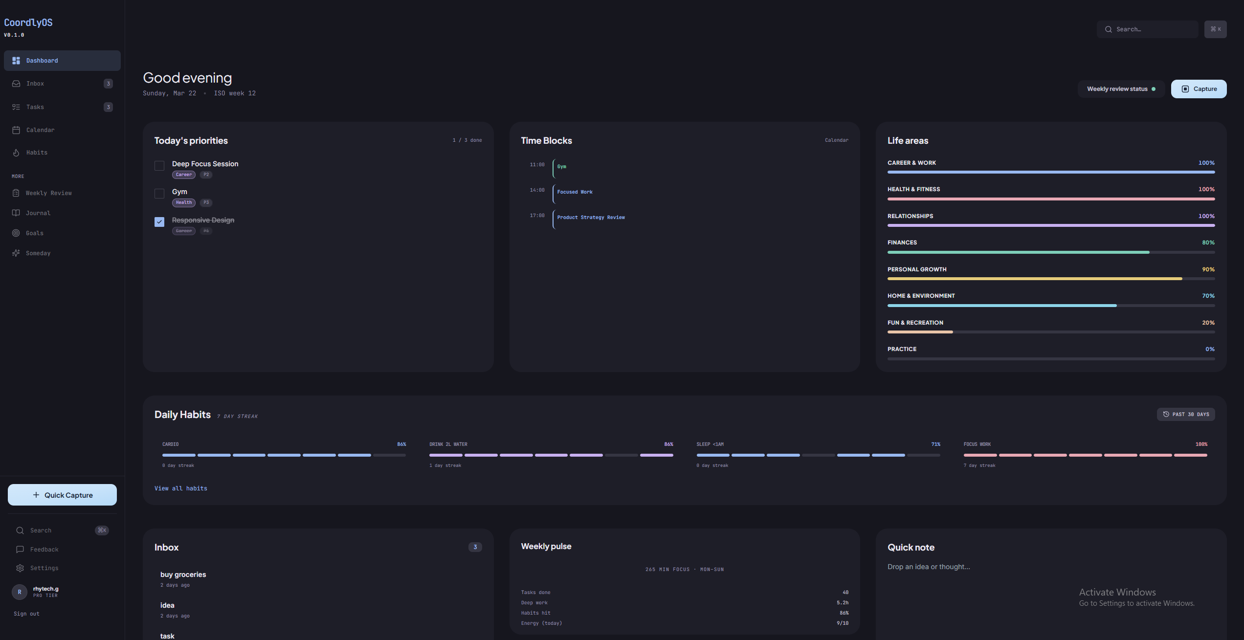Open the Weekly Review sidebar item
The image size is (1244, 640).
click(x=49, y=193)
